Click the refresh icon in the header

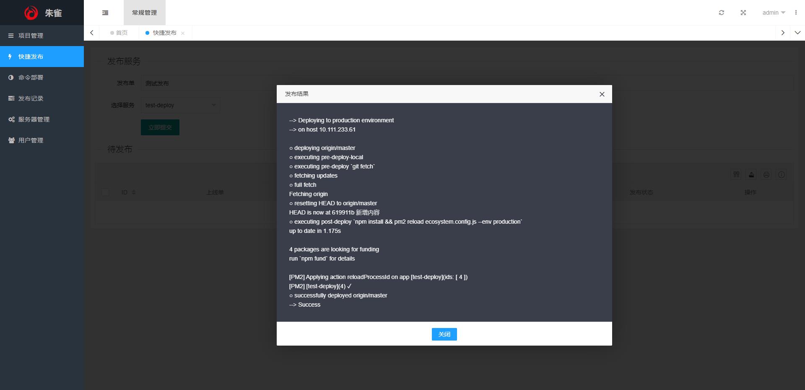pos(721,13)
